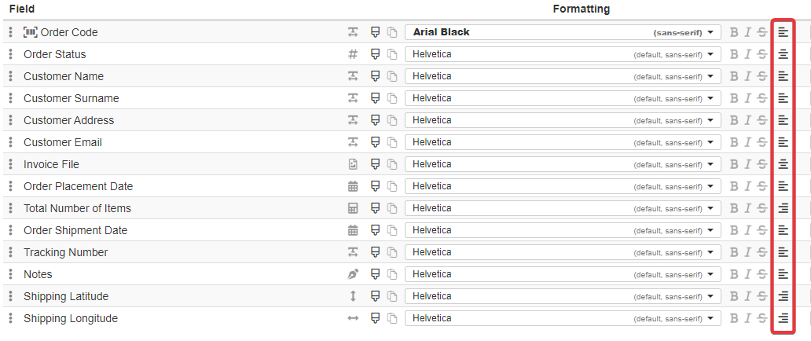The height and width of the screenshot is (341, 811).
Task: Click the Customer Email field name
Action: [x=63, y=142]
